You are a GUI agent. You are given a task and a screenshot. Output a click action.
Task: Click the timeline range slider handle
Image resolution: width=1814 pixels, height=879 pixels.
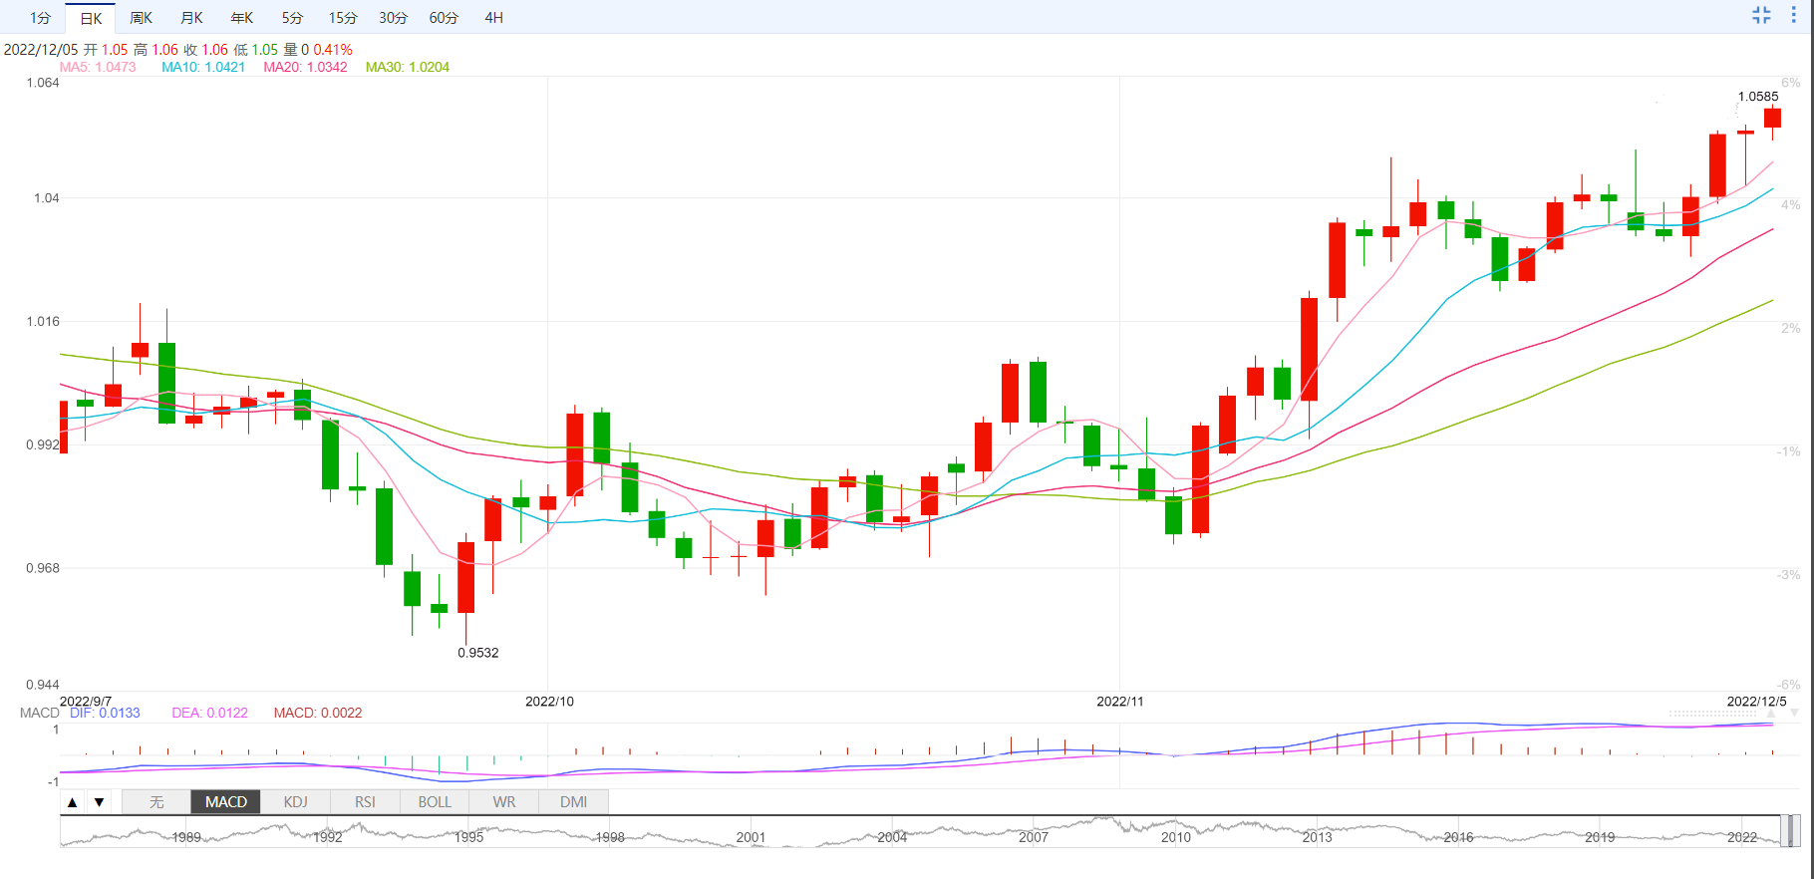(x=1790, y=830)
